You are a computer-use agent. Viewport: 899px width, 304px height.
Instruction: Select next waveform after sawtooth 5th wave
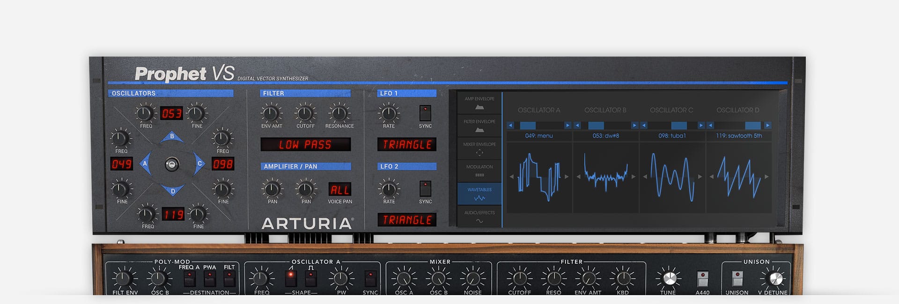(x=766, y=177)
